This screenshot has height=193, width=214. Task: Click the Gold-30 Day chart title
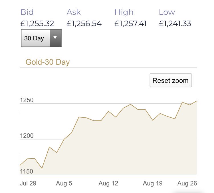coord(48,62)
